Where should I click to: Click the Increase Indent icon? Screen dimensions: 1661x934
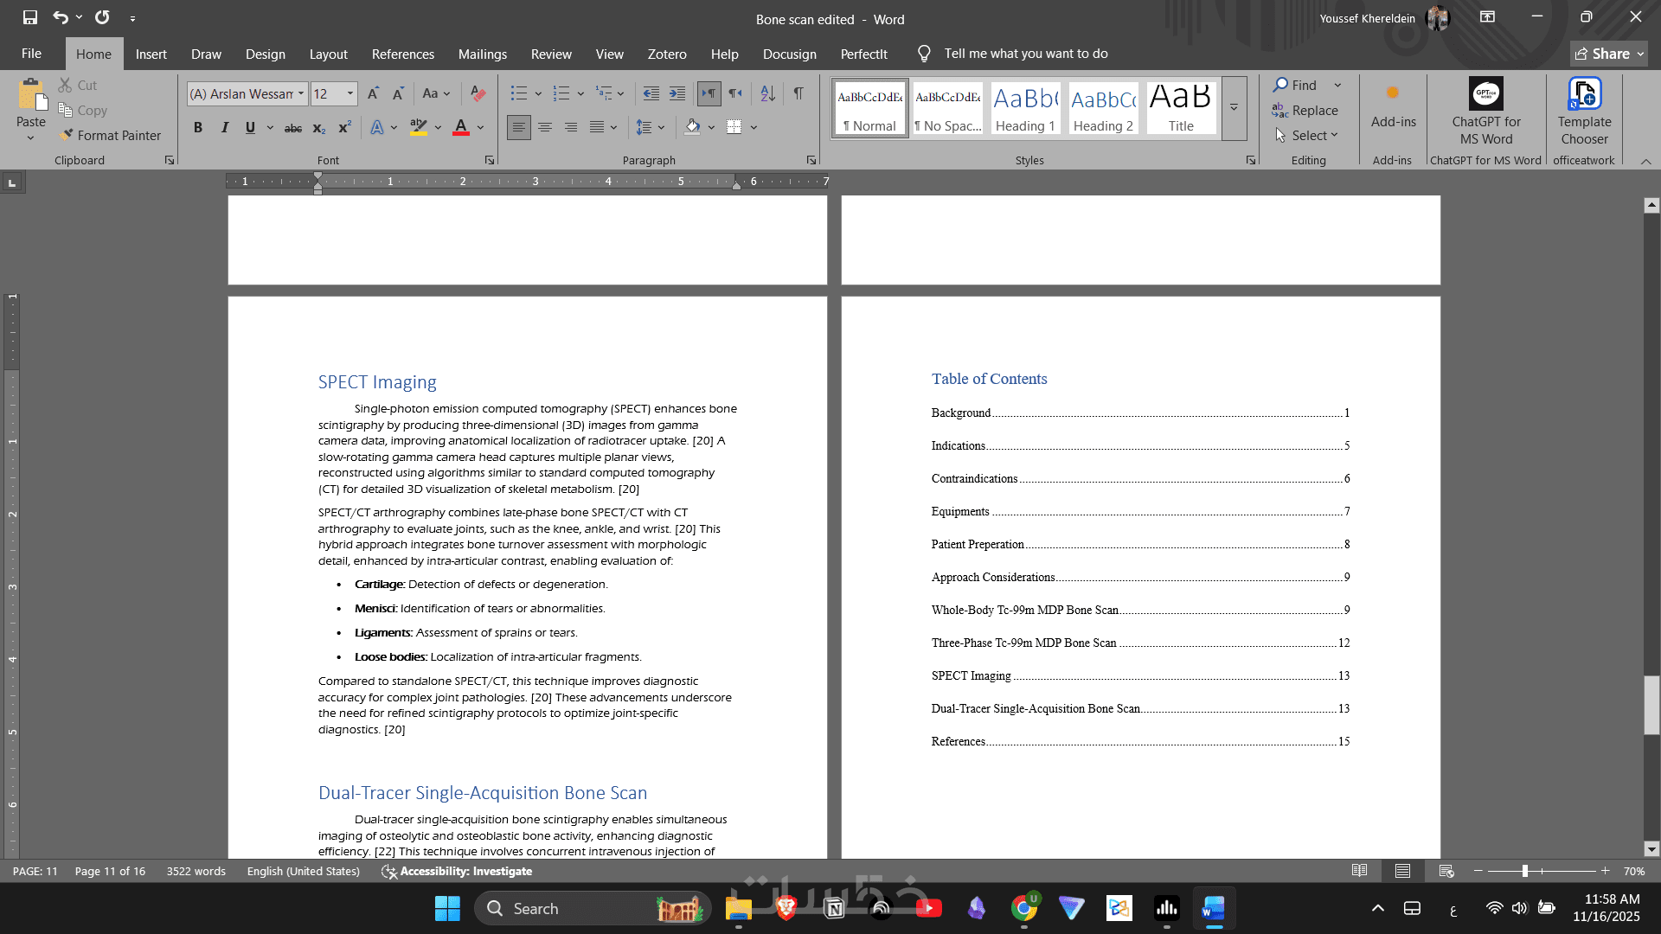677,93
